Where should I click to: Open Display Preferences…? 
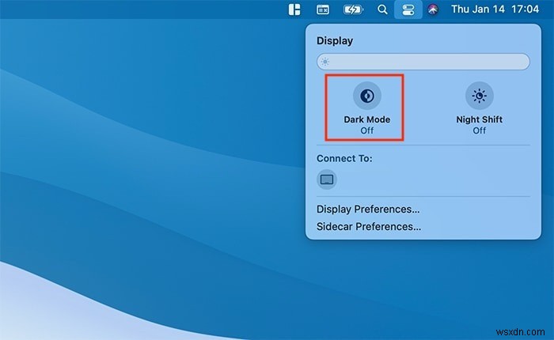click(368, 210)
